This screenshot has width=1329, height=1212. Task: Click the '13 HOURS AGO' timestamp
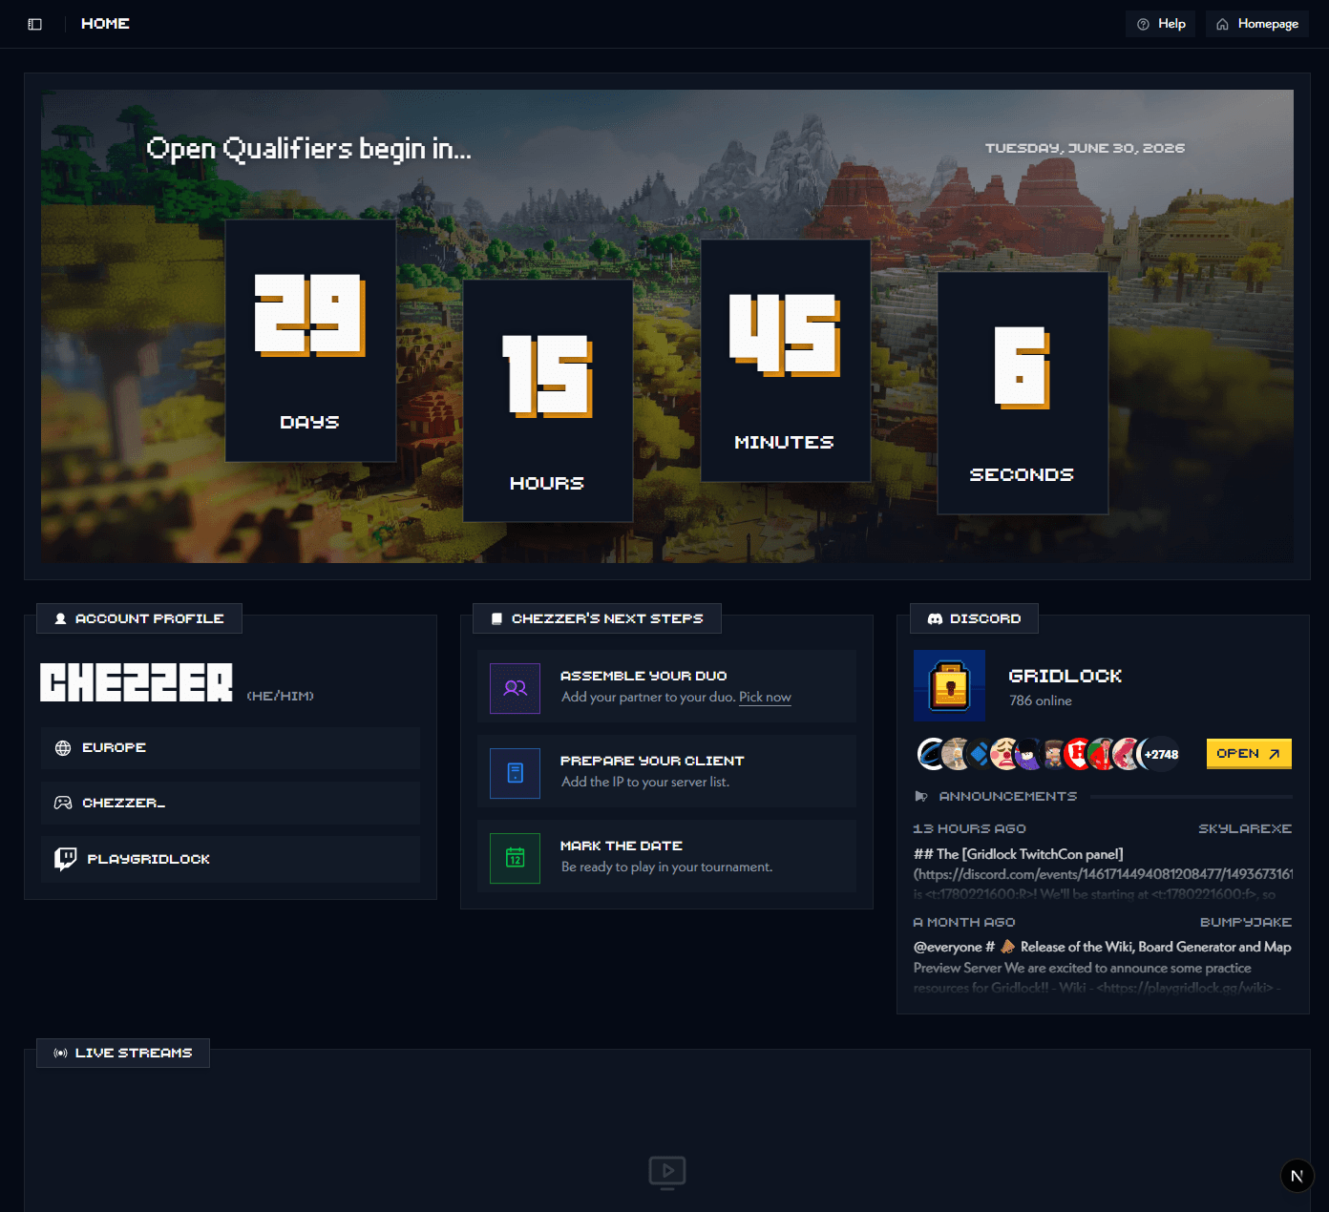[x=970, y=828]
